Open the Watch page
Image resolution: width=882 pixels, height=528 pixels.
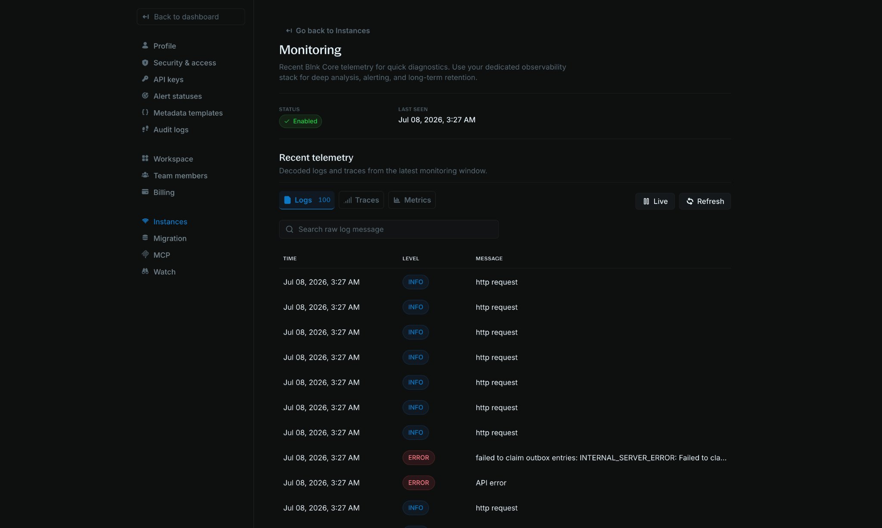[165, 272]
